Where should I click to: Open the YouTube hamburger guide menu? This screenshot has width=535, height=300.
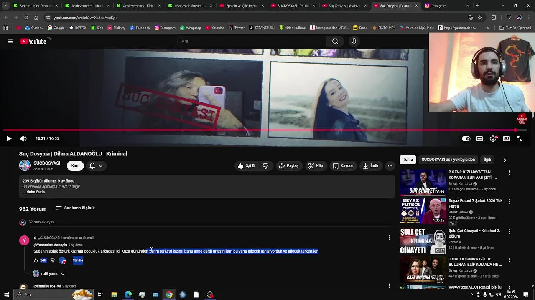pos(10,41)
